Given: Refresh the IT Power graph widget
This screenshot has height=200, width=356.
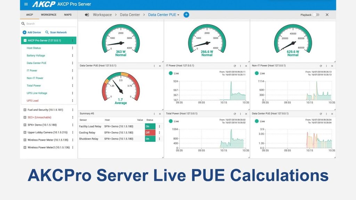Looking at the screenshot, I should [x=235, y=66].
